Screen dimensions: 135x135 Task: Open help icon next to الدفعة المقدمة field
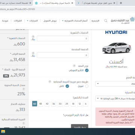tap(33, 53)
